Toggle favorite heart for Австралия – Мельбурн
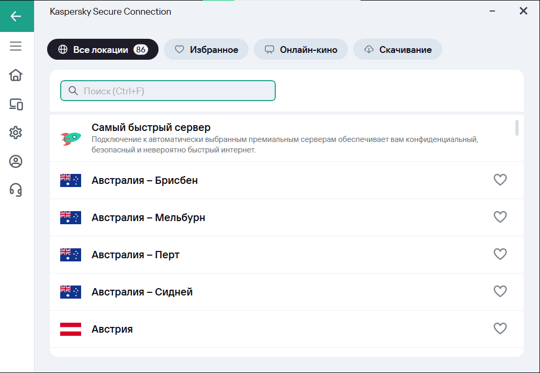The height and width of the screenshot is (373, 540). (x=500, y=217)
